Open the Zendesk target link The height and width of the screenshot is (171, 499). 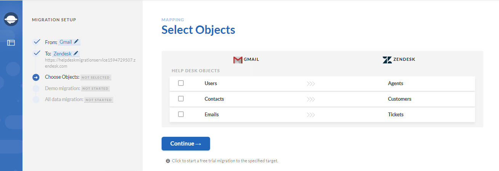63,54
